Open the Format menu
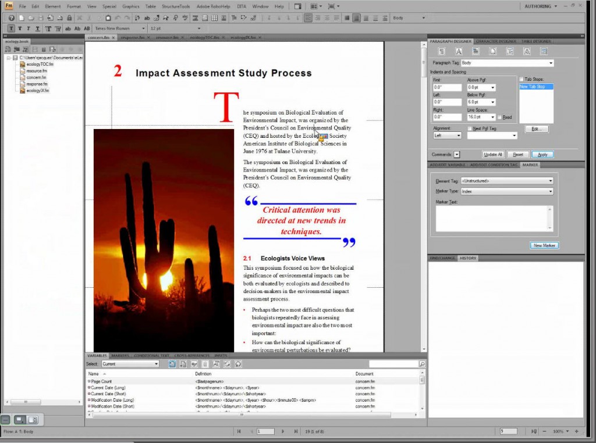Viewport: 596px width, 443px height. pos(74,6)
